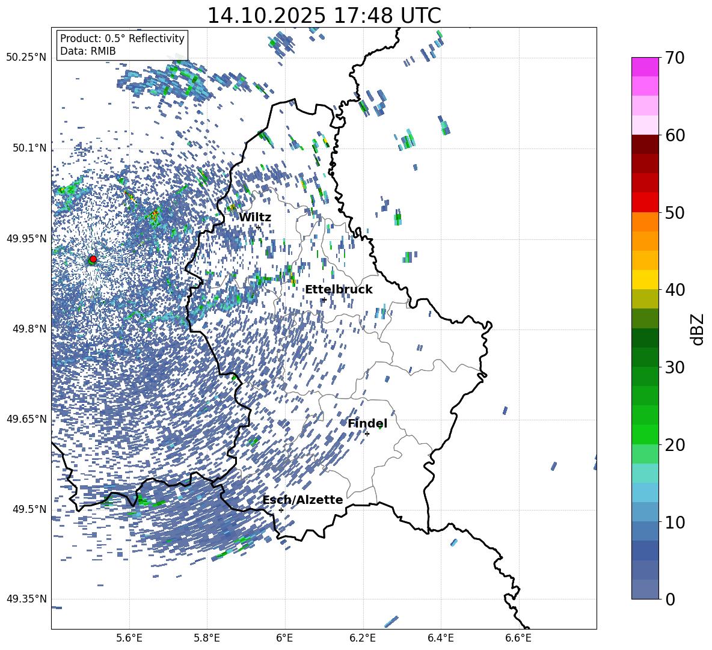This screenshot has width=712, height=650.
Task: Click the colorbar '60' tick value
Action: coord(675,135)
